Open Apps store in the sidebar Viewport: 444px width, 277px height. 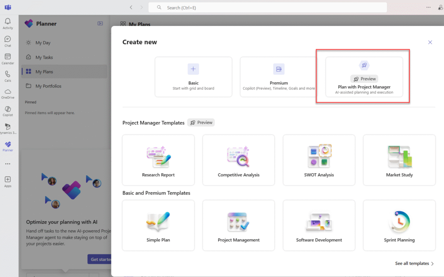[8, 182]
